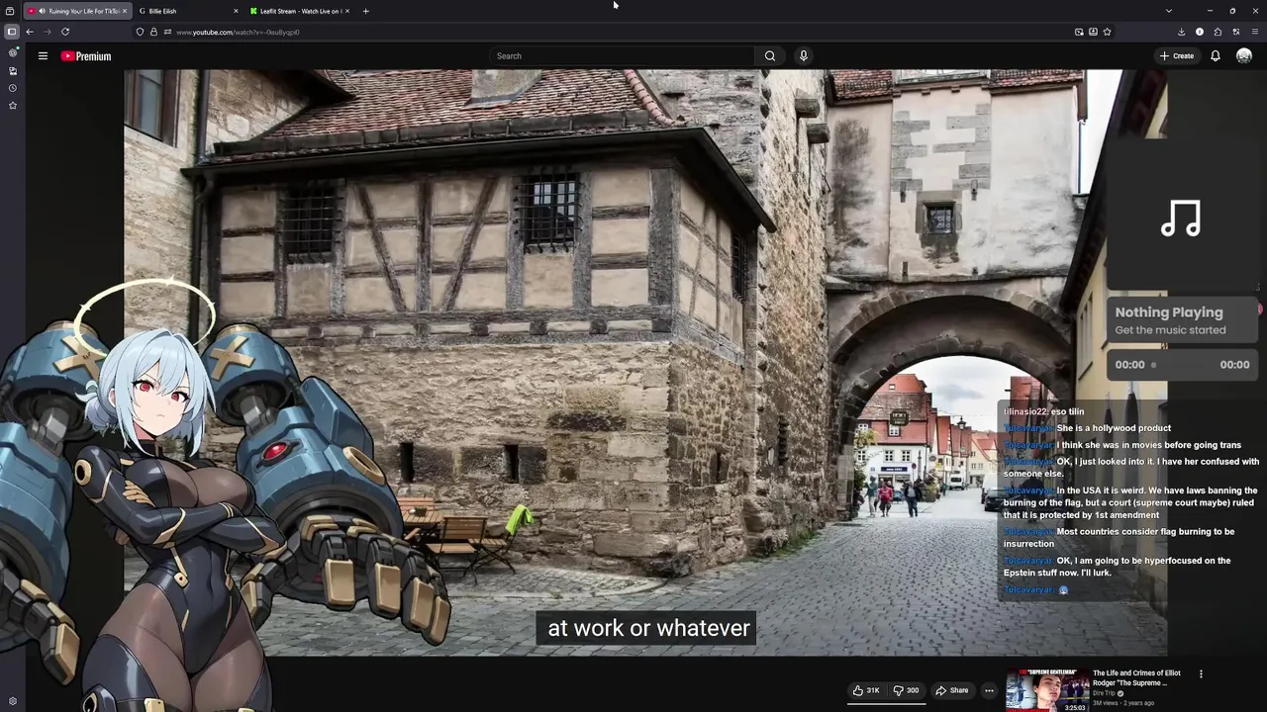Click the caption 'at work or whatever'
Viewport: 1267px width, 712px height.
tap(648, 628)
